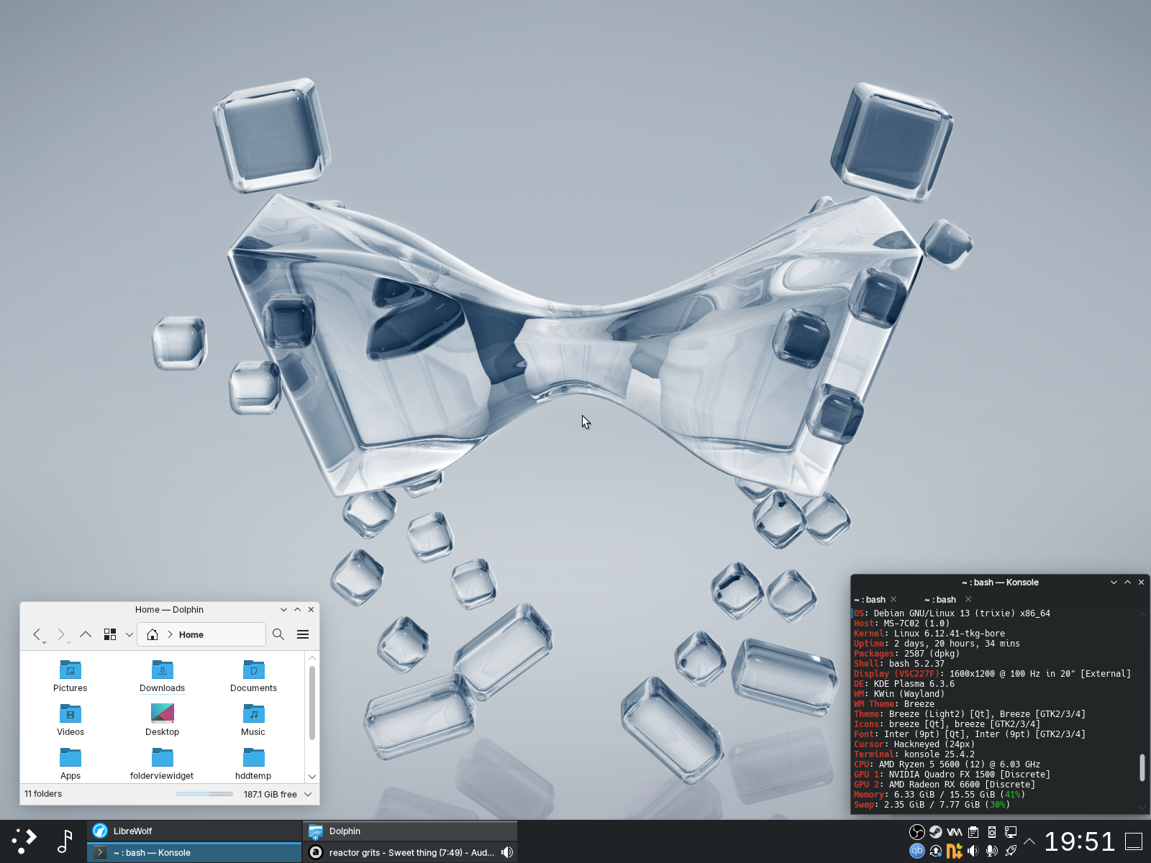This screenshot has height=863, width=1151.
Task: Mute the Audacious task audio indicator
Action: [x=507, y=852]
